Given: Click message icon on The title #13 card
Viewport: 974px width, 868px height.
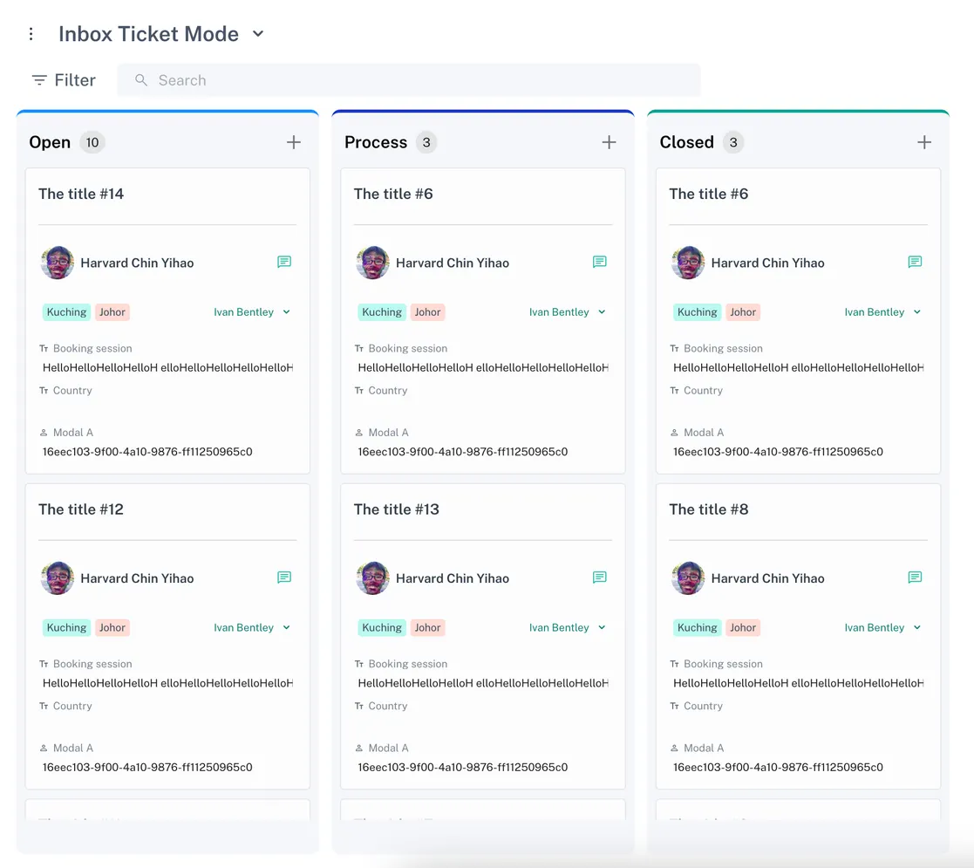Looking at the screenshot, I should tap(599, 578).
